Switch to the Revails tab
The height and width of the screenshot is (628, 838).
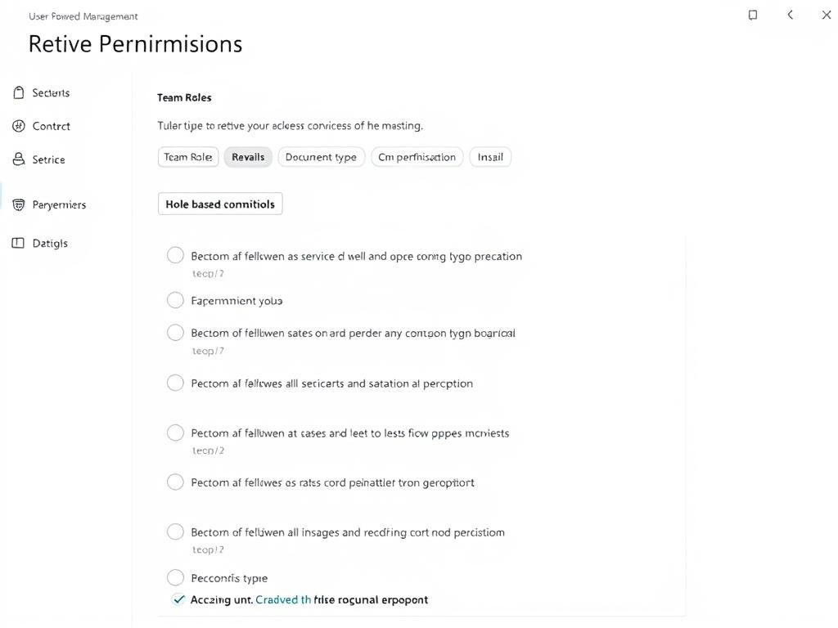point(248,157)
